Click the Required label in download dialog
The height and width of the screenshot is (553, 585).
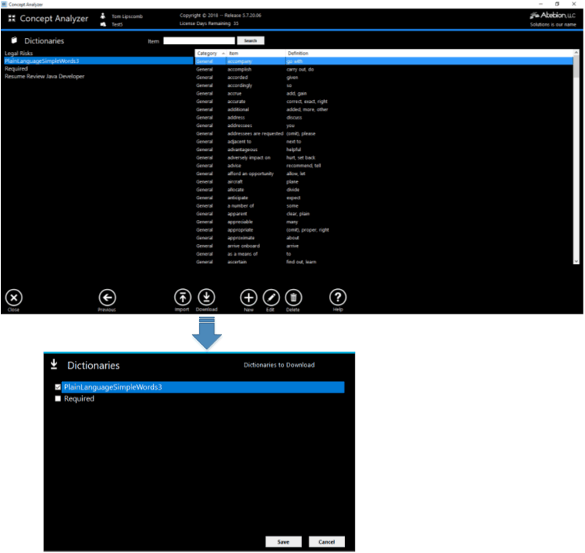point(79,399)
